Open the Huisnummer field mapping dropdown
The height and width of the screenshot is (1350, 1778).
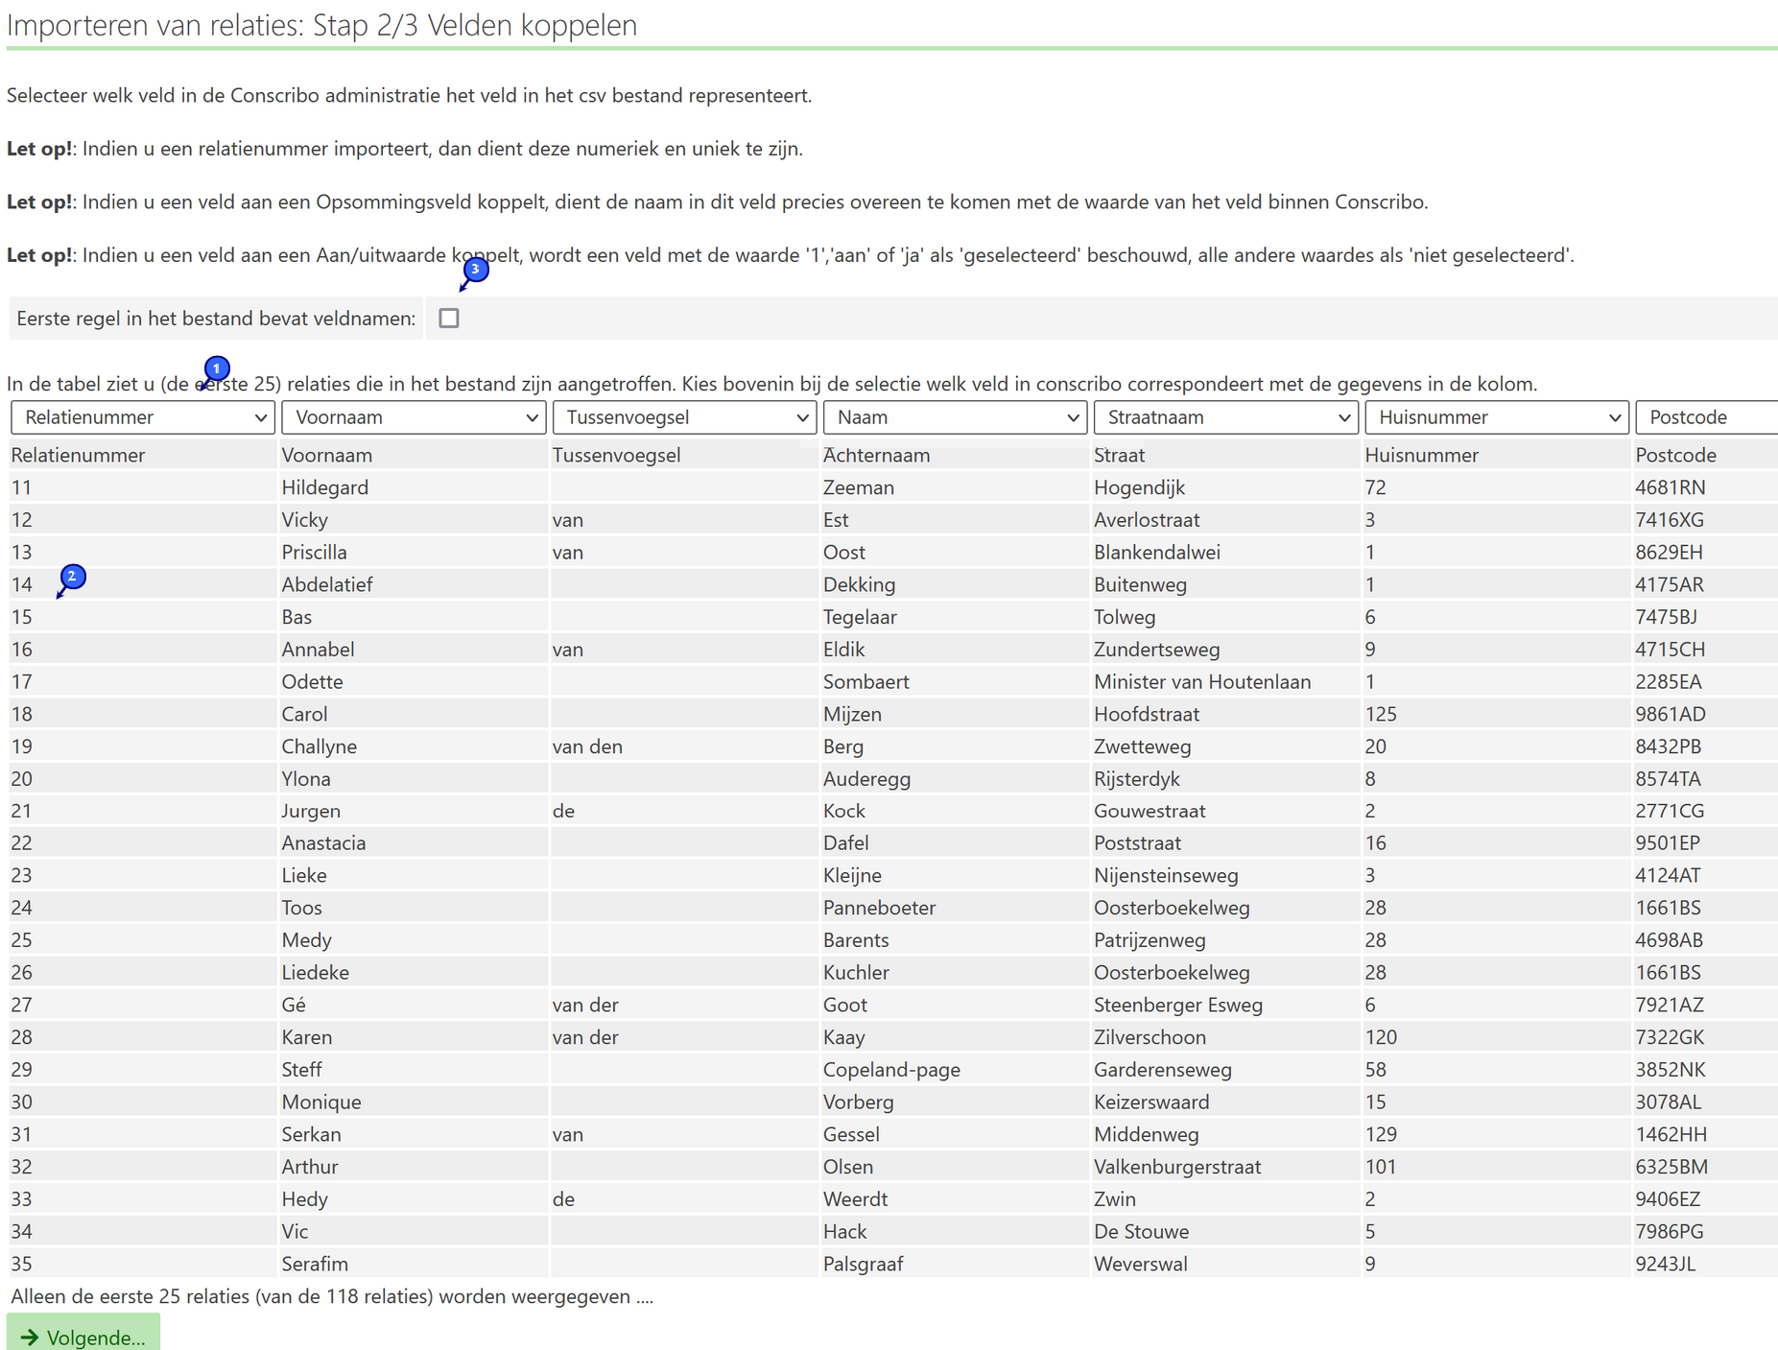click(1497, 417)
